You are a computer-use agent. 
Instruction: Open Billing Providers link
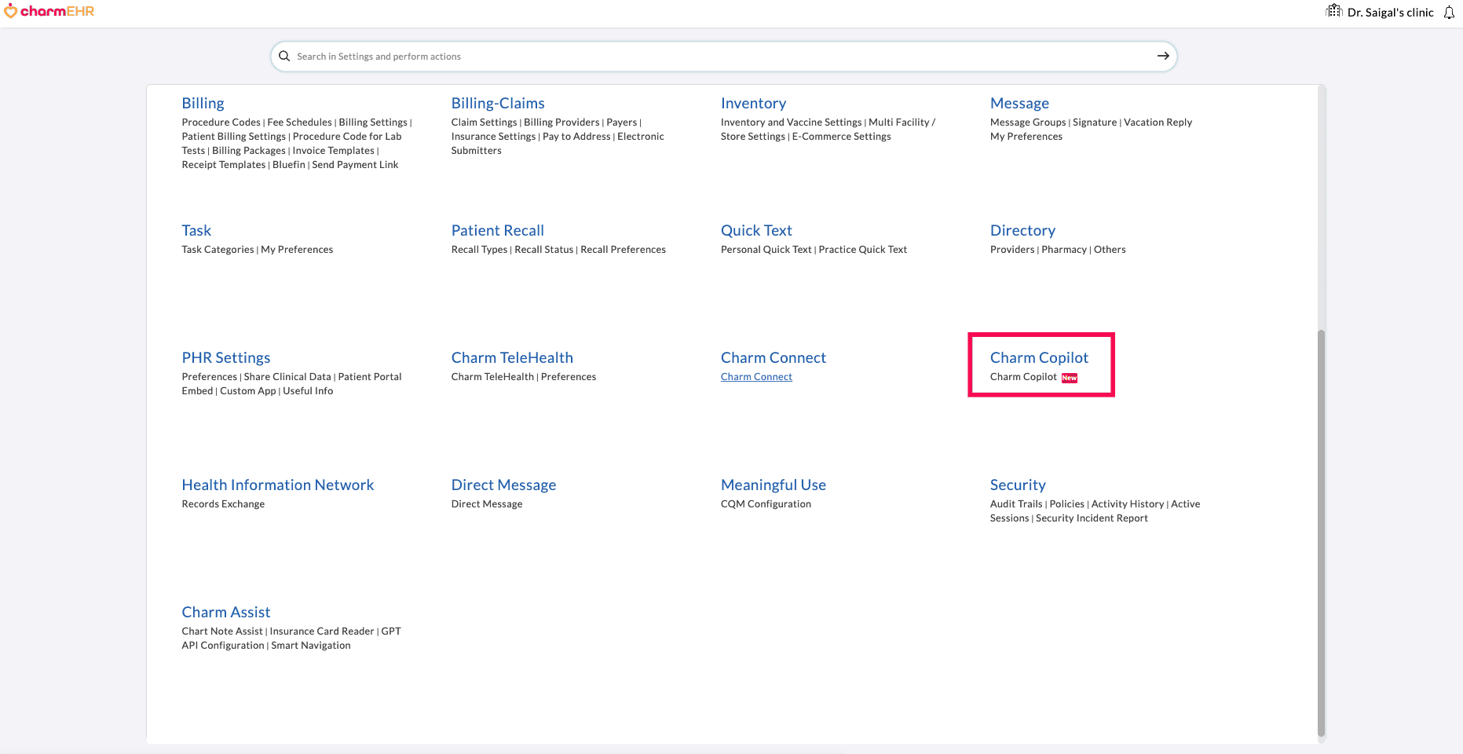tap(561, 122)
